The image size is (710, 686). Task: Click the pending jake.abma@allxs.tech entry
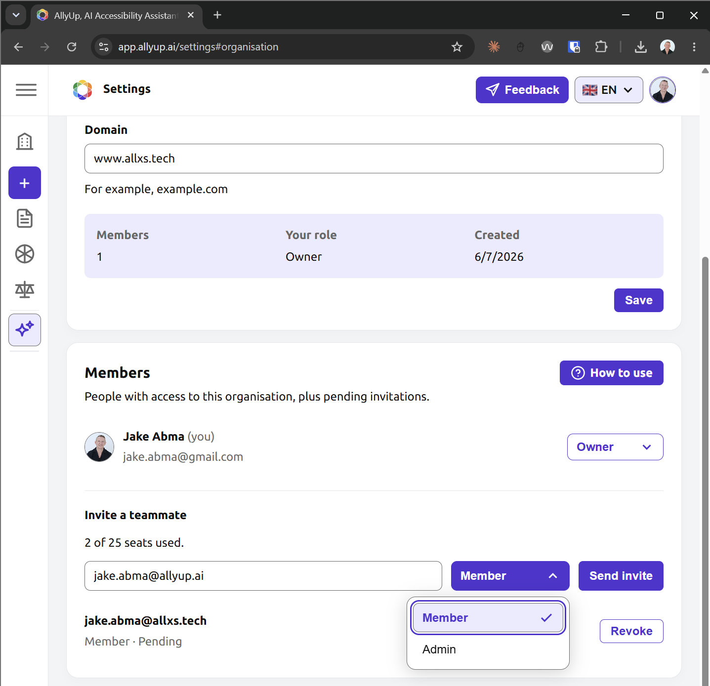point(145,621)
